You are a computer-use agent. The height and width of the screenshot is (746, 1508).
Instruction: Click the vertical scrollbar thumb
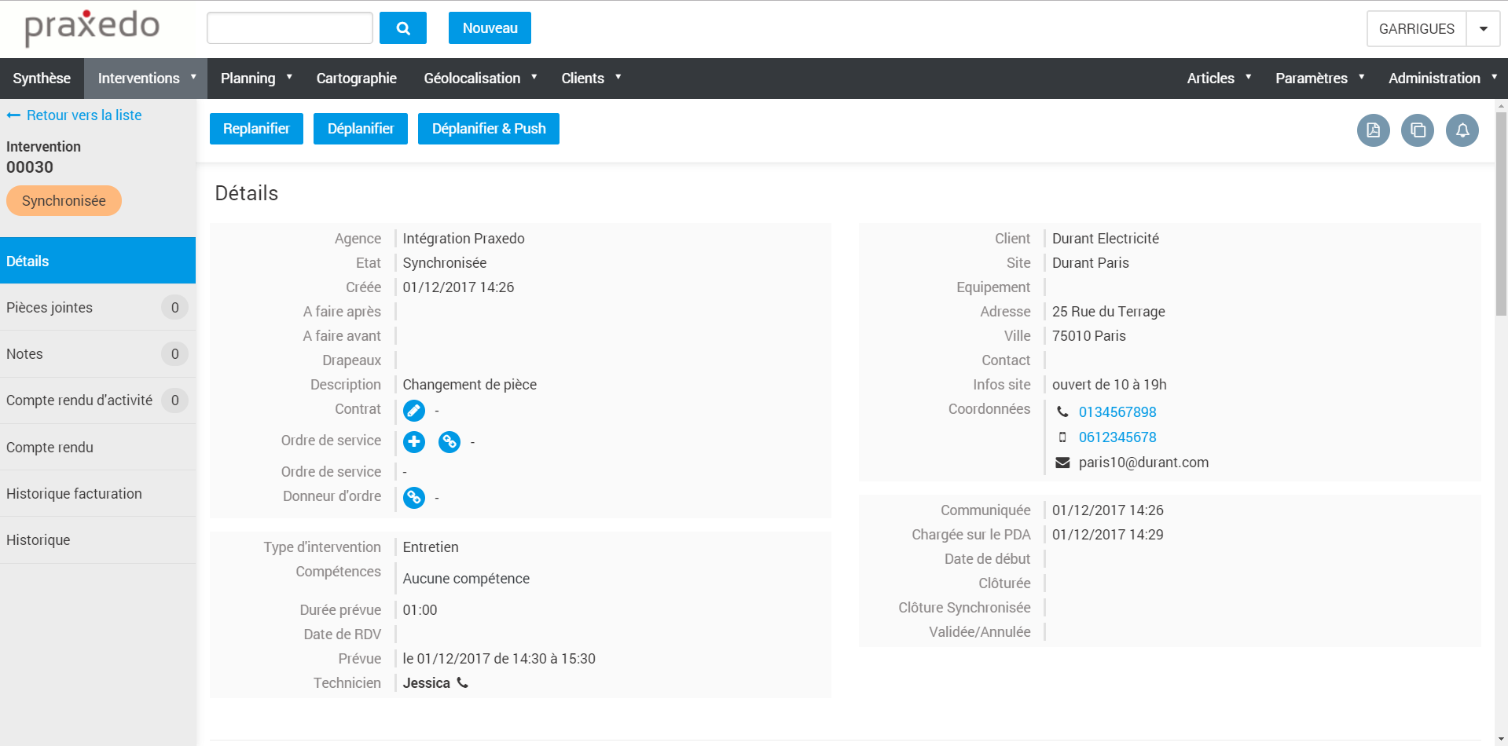[1501, 214]
